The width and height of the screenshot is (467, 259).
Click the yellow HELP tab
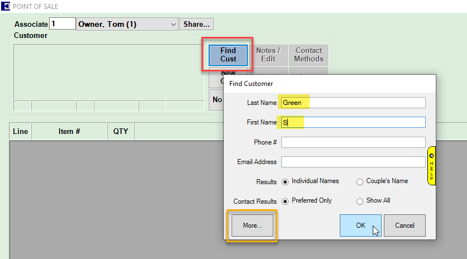[431, 166]
